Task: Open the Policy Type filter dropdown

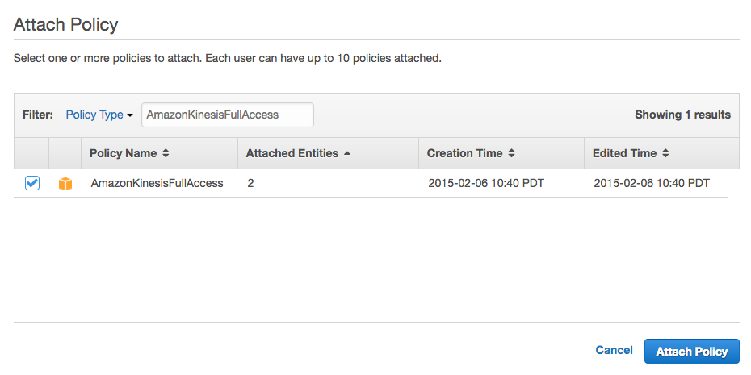Action: tap(99, 115)
